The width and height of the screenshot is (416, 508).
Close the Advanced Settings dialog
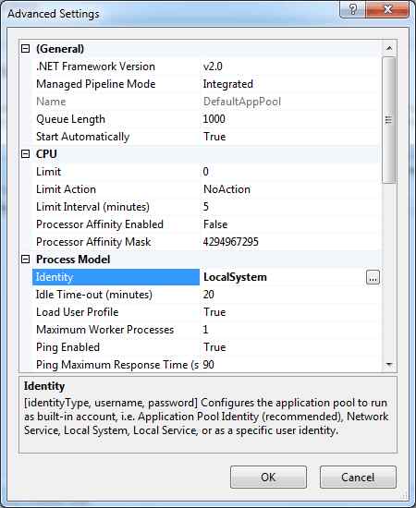tap(386, 9)
